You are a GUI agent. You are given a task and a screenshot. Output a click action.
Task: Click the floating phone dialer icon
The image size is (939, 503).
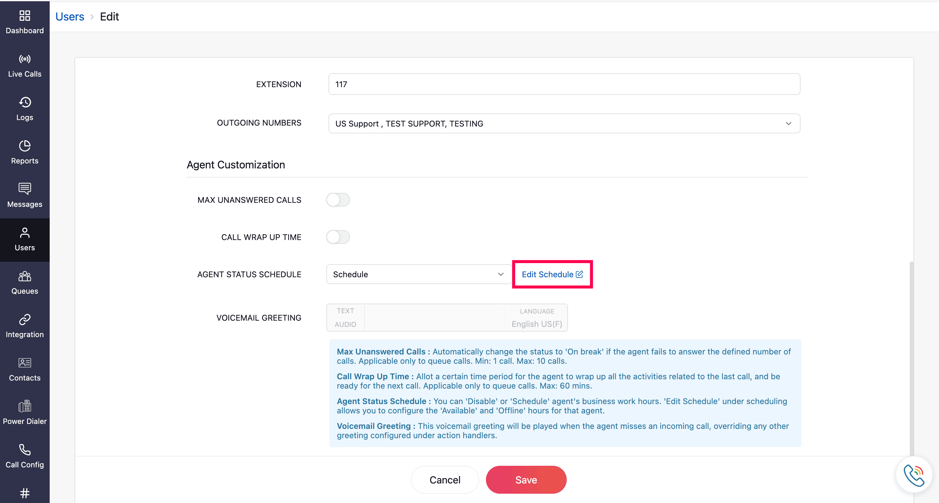coord(913,474)
